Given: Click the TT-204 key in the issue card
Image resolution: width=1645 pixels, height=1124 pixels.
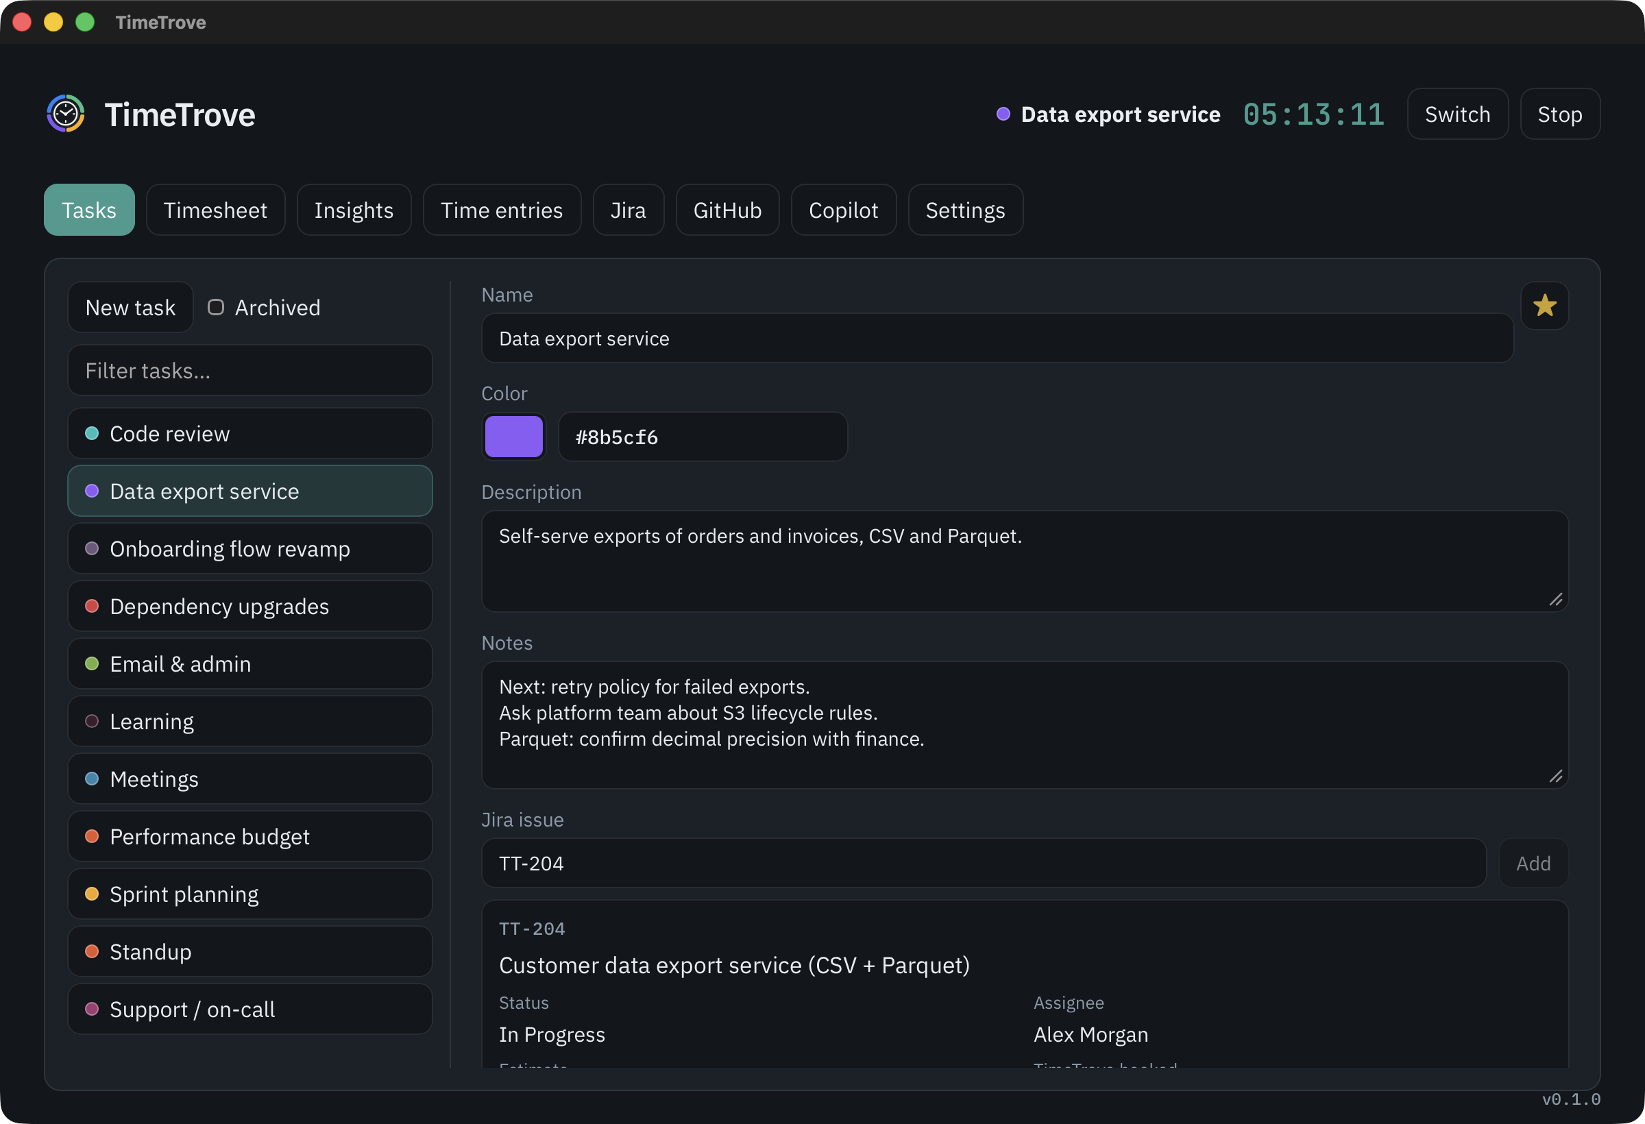Looking at the screenshot, I should point(533,929).
